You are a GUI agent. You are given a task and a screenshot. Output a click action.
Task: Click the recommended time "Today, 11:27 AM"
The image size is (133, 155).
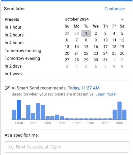(84, 88)
